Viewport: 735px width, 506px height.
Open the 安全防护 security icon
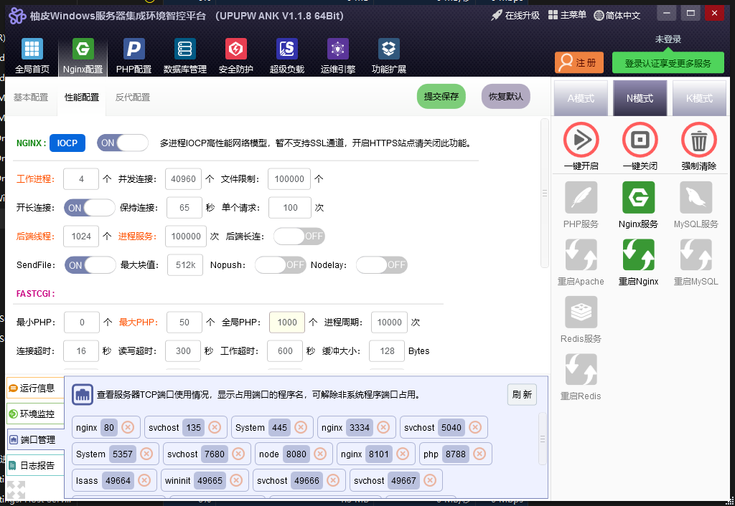click(235, 49)
